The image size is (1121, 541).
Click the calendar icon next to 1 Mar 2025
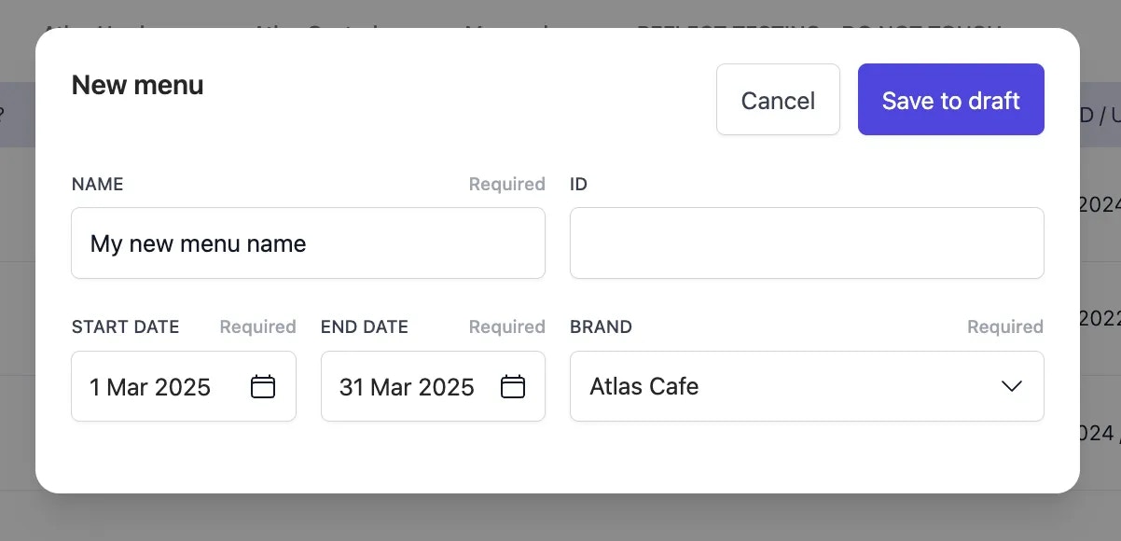coord(264,386)
